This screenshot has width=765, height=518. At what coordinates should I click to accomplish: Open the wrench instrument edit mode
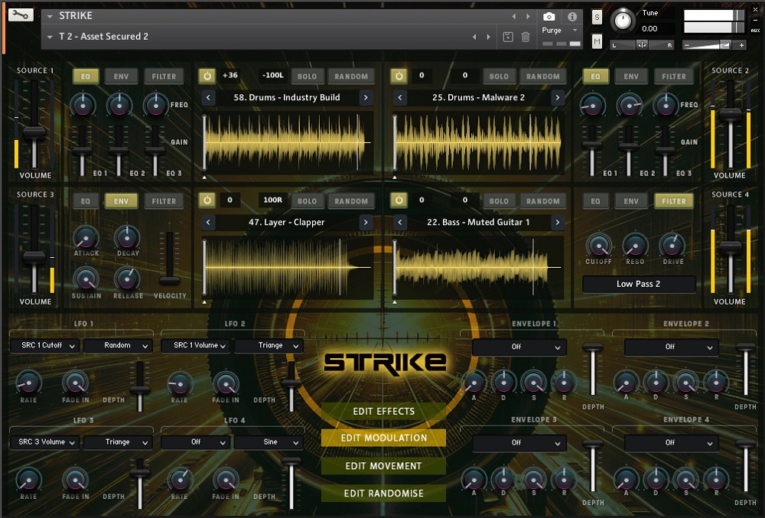point(21,15)
